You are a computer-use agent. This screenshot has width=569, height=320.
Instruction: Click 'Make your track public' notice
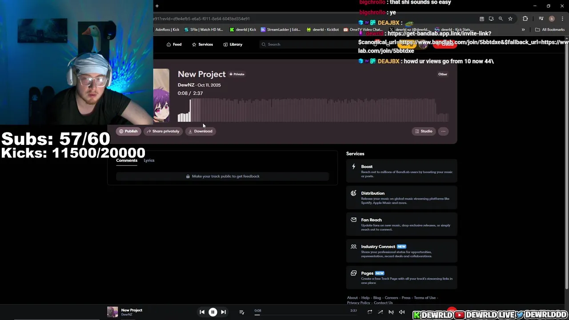tap(223, 176)
